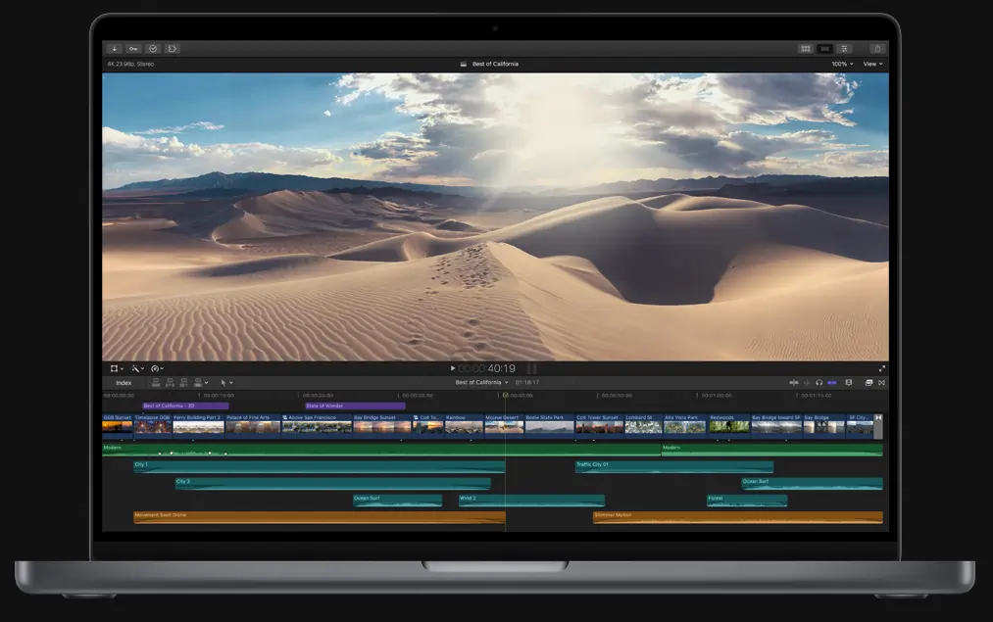
Task: Open the 100% zoom level dropdown
Action: pos(840,63)
